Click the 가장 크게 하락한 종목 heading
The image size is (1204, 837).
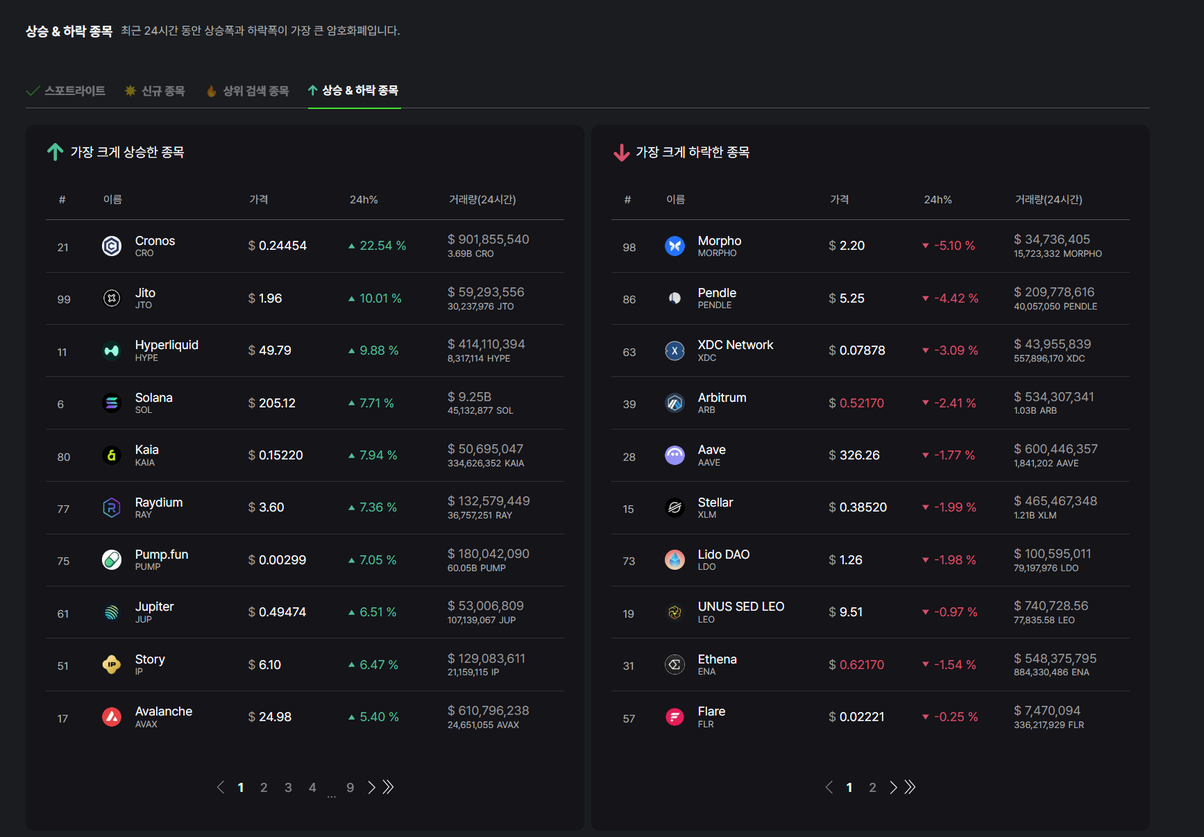[693, 152]
